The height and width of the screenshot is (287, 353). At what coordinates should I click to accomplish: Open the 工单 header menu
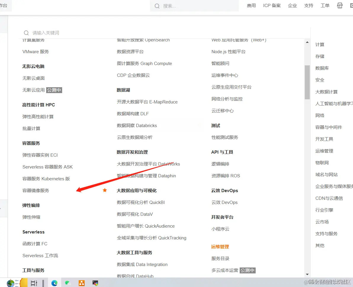tap(325, 6)
